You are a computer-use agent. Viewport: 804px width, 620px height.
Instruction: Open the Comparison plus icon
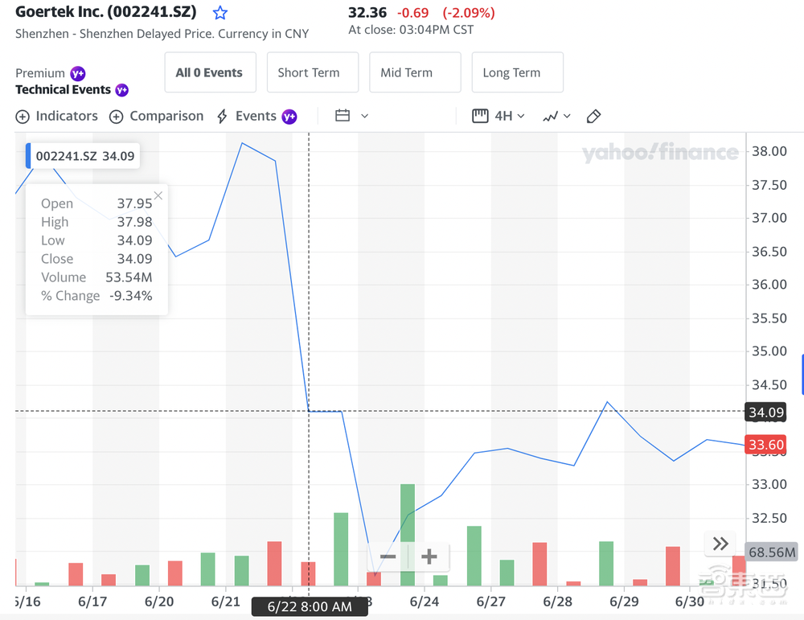tap(117, 117)
